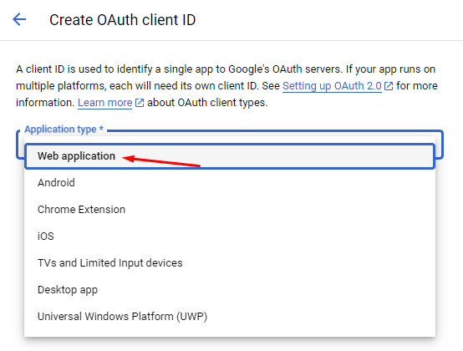The width and height of the screenshot is (463, 351).
Task: Choose the Android application type
Action: [x=230, y=183]
